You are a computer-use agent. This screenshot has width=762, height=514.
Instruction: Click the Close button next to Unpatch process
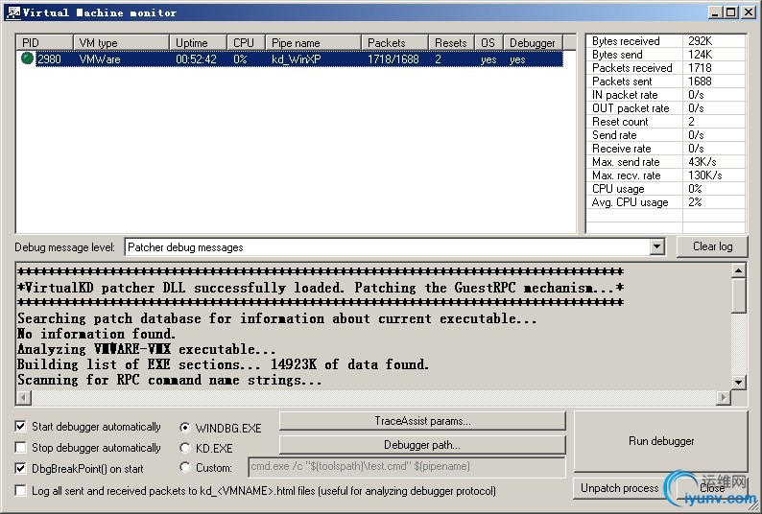(x=712, y=488)
